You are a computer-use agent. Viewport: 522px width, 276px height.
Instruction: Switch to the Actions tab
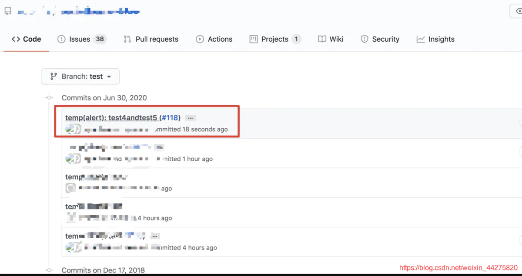pyautogui.click(x=214, y=39)
